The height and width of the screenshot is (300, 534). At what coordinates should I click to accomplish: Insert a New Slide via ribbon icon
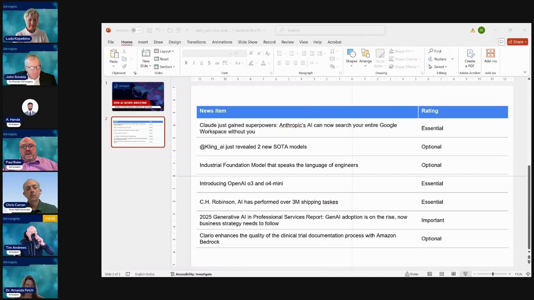coord(146,53)
